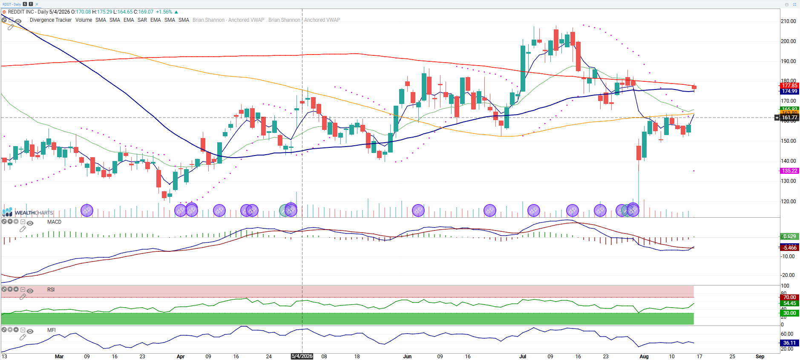Click the RSI 70.00 overbought level label
This screenshot has height=360, width=800.
(789, 297)
